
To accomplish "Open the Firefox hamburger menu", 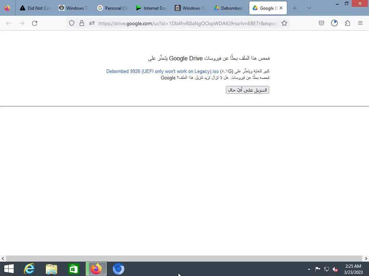I will click(x=360, y=23).
